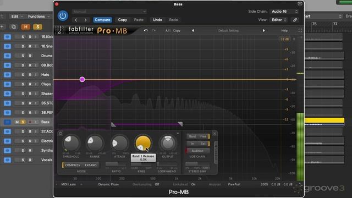Select Free side chain mode
The width and height of the screenshot is (352, 198).
[x=204, y=136]
